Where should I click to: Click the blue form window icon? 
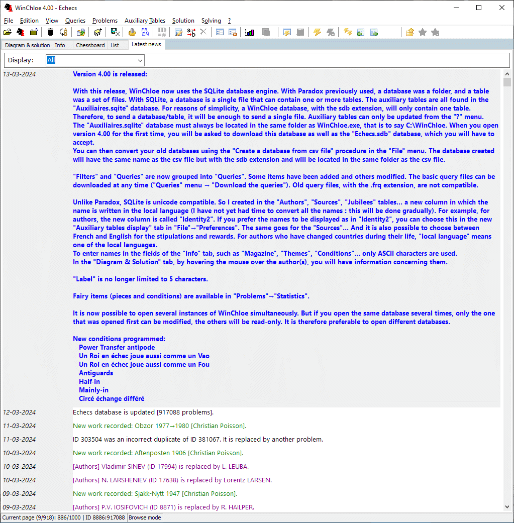coord(220,32)
